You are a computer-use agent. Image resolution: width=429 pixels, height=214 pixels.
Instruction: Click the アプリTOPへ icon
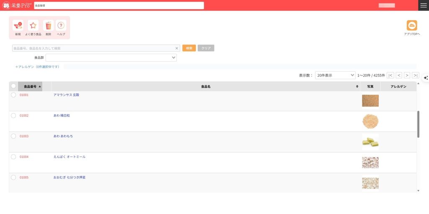412,26
